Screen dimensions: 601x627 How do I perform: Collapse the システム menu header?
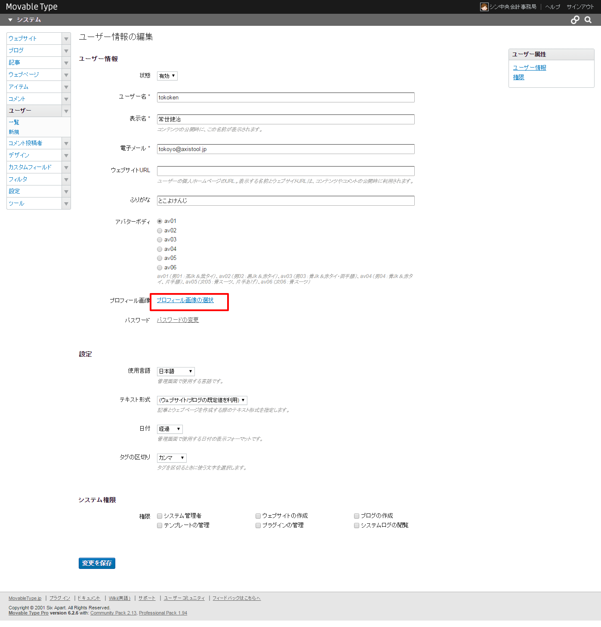click(10, 20)
